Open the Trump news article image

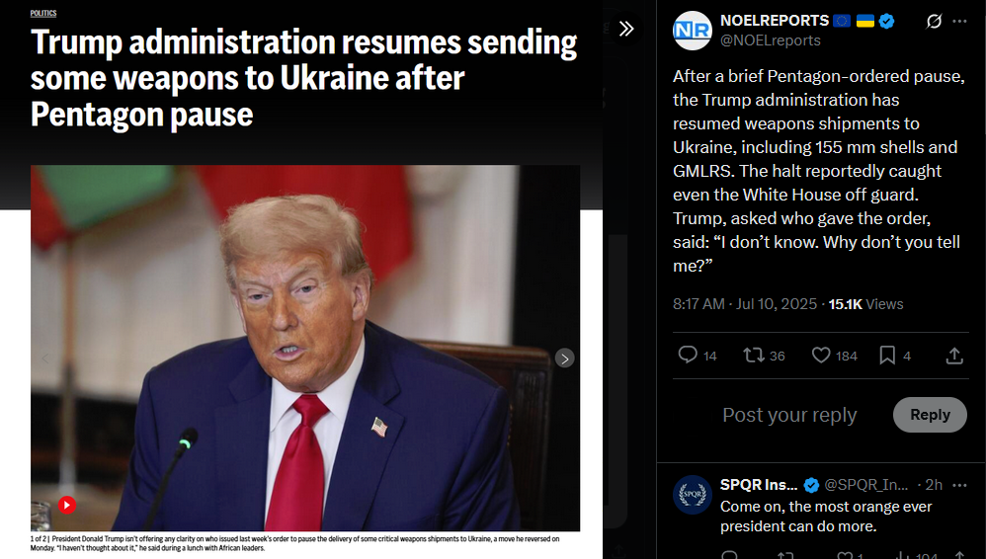coord(305,348)
